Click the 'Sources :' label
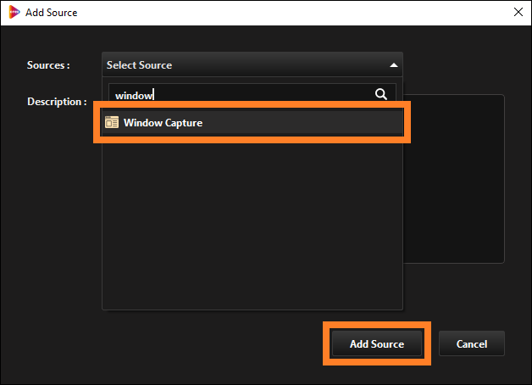This screenshot has width=532, height=385. click(48, 64)
